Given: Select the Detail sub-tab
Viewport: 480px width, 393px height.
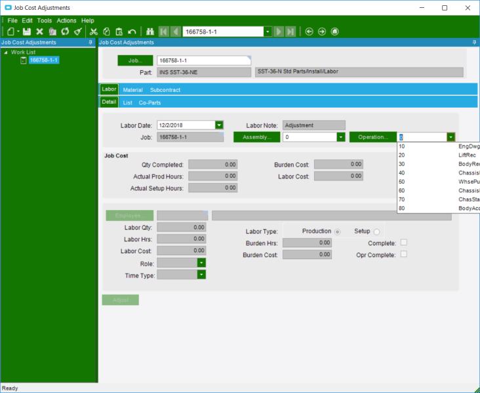Looking at the screenshot, I should [x=109, y=102].
